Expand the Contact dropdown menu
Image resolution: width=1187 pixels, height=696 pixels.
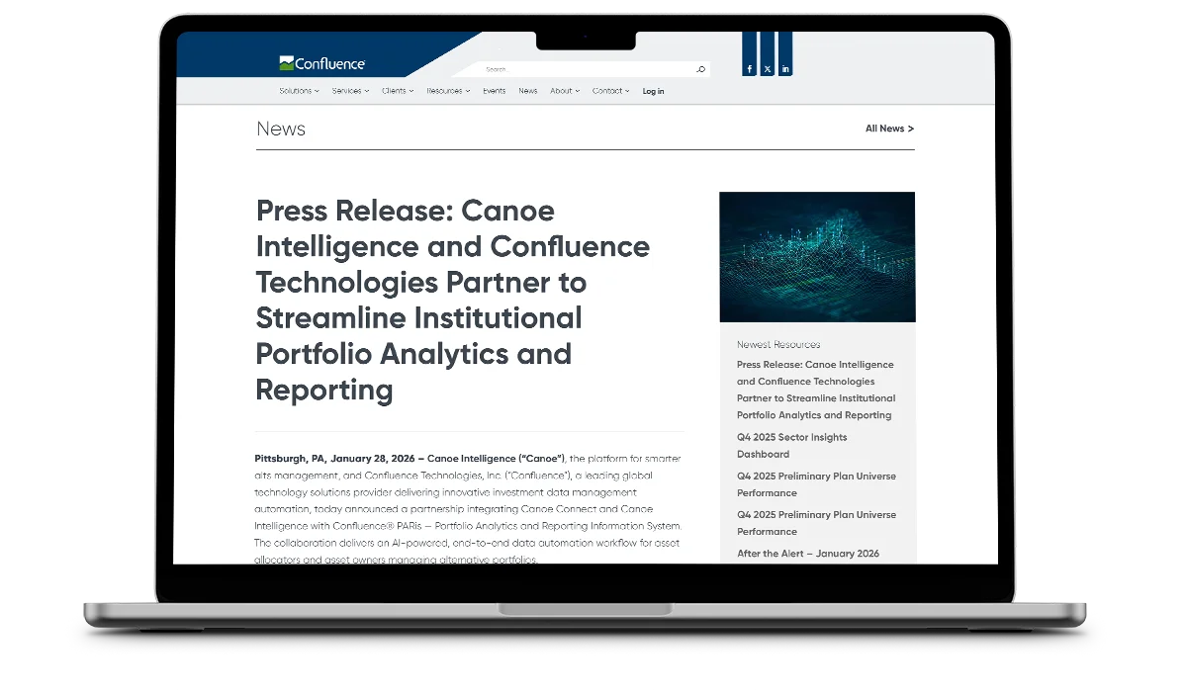pos(610,91)
